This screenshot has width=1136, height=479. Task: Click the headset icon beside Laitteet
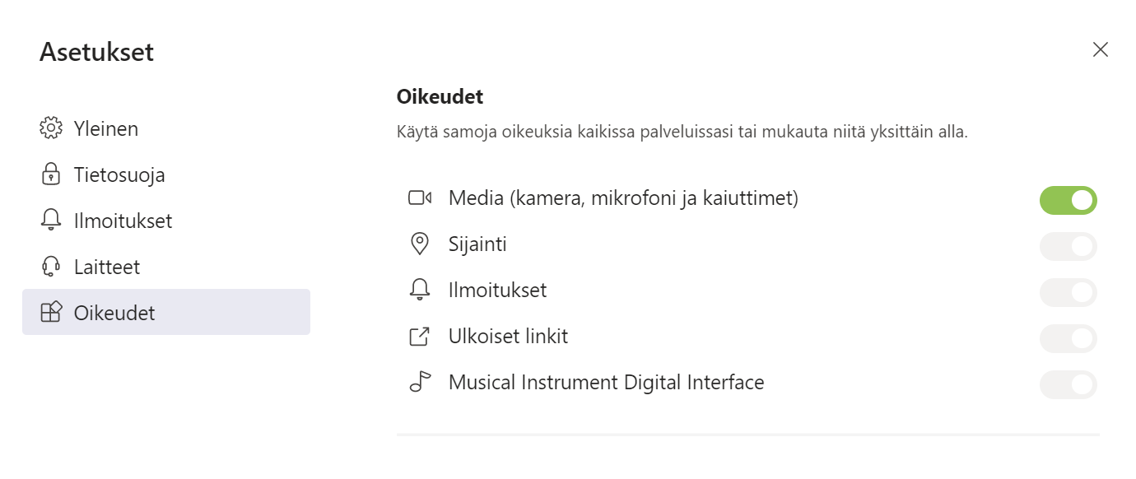(51, 267)
